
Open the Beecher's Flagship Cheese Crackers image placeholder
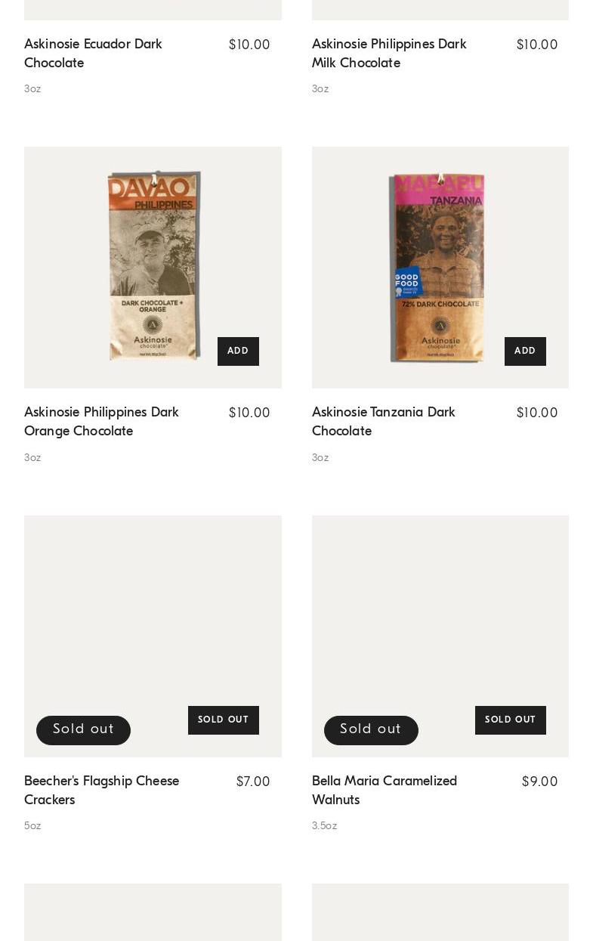pyautogui.click(x=153, y=636)
